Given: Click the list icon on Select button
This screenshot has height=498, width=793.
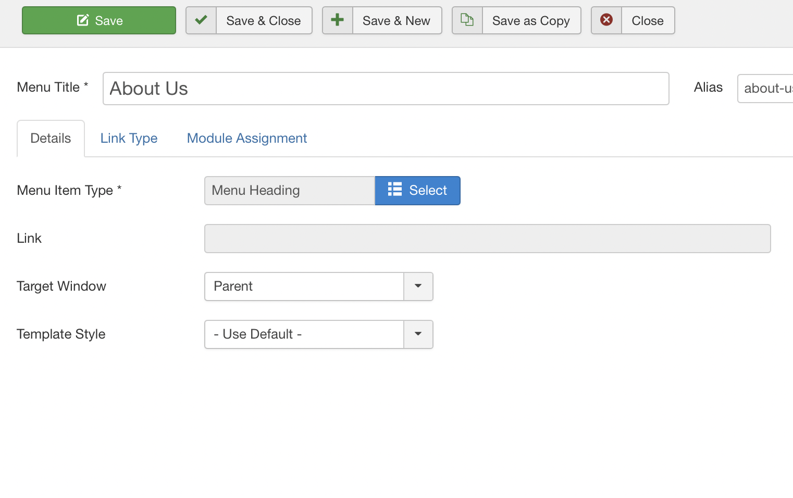Looking at the screenshot, I should click(x=395, y=190).
